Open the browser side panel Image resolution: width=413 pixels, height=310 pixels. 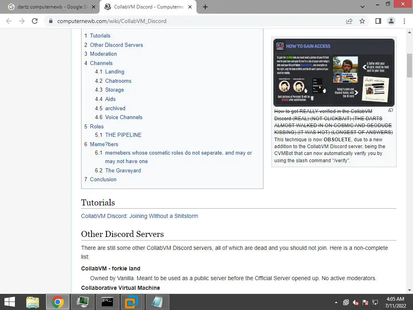[378, 21]
